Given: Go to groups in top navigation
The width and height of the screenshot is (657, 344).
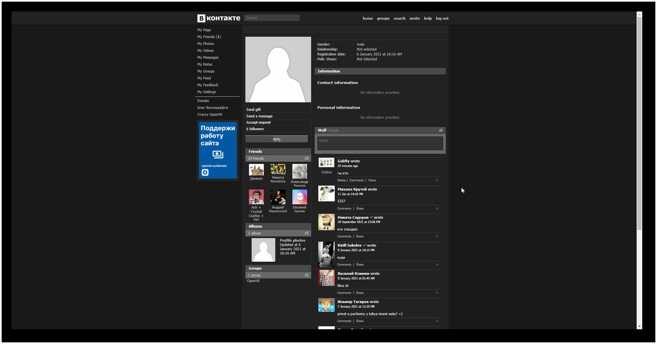Looking at the screenshot, I should 383,18.
